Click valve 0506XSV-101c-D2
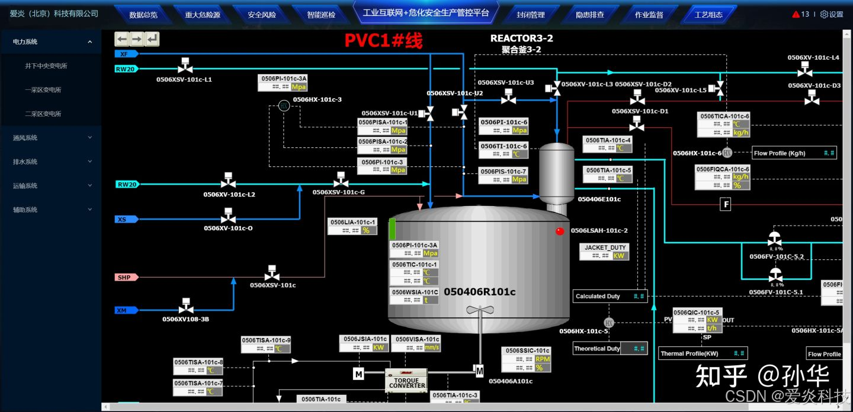The width and height of the screenshot is (853, 412). click(x=637, y=98)
